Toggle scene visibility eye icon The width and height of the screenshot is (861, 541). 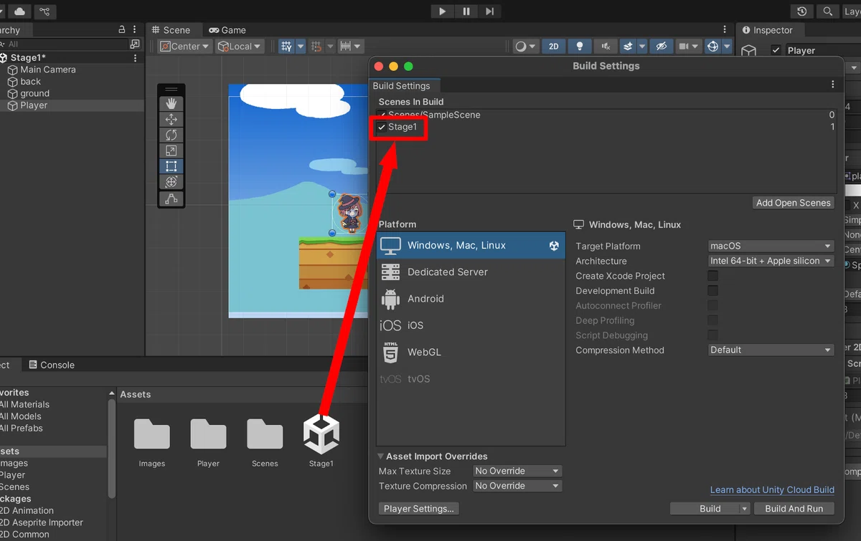tap(662, 47)
